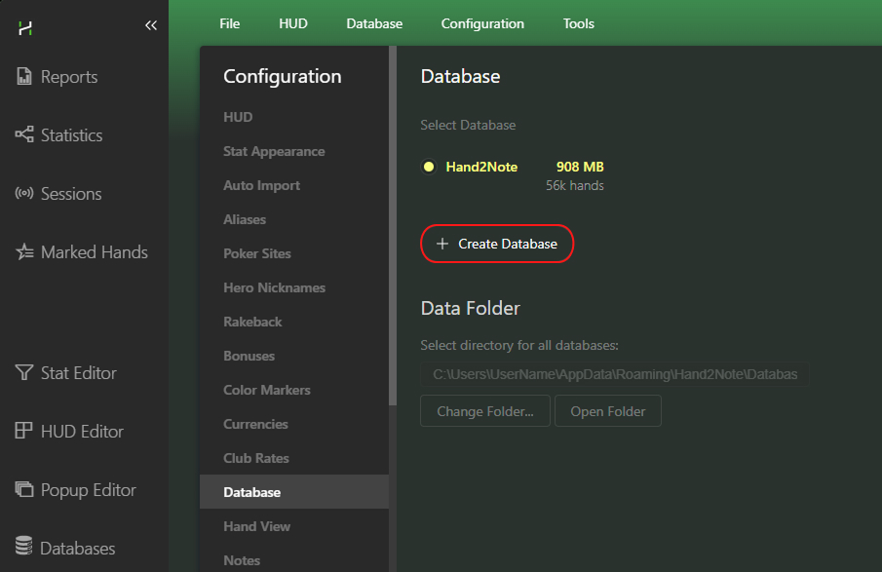Launch the Stat Editor

[66, 373]
